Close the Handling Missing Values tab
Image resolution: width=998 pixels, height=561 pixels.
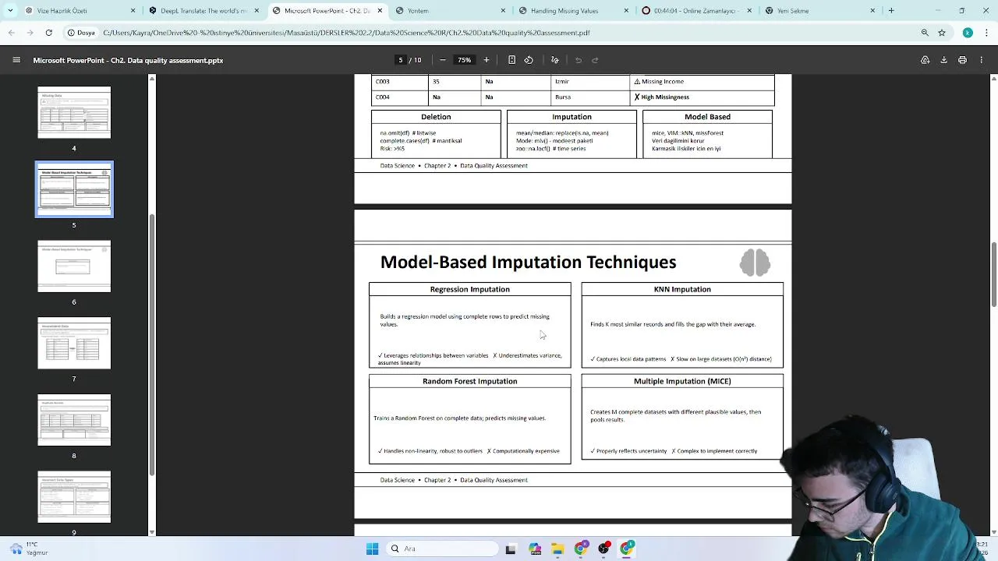[626, 11]
